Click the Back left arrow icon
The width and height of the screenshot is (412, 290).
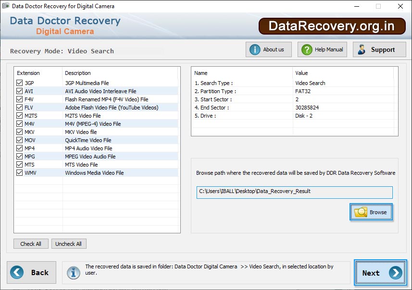click(17, 272)
